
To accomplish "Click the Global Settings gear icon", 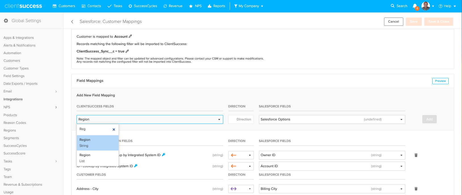I will [x=6, y=21].
